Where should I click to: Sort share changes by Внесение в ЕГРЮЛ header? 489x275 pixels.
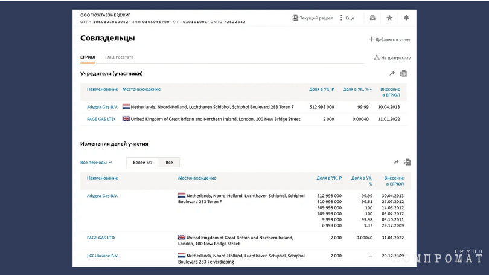(394, 181)
